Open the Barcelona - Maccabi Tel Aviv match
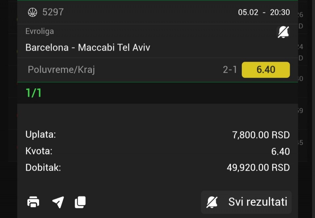 [88, 48]
